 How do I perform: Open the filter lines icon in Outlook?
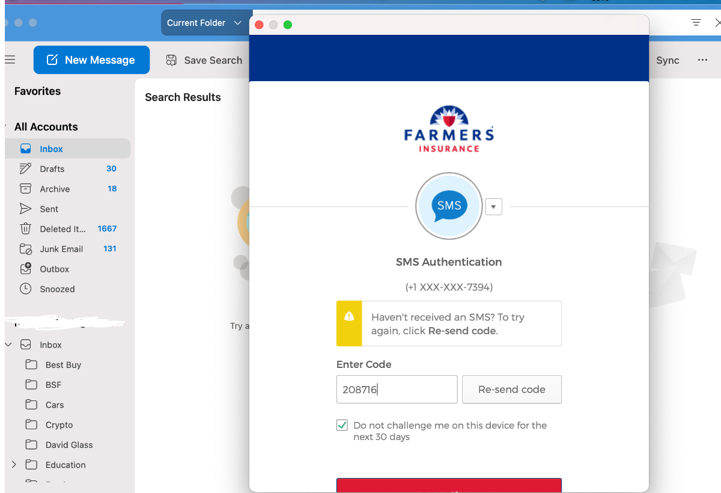[x=696, y=23]
